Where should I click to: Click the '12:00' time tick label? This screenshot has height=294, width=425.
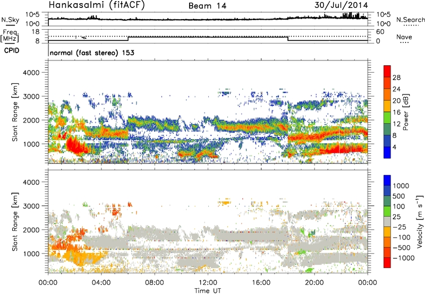point(208,283)
